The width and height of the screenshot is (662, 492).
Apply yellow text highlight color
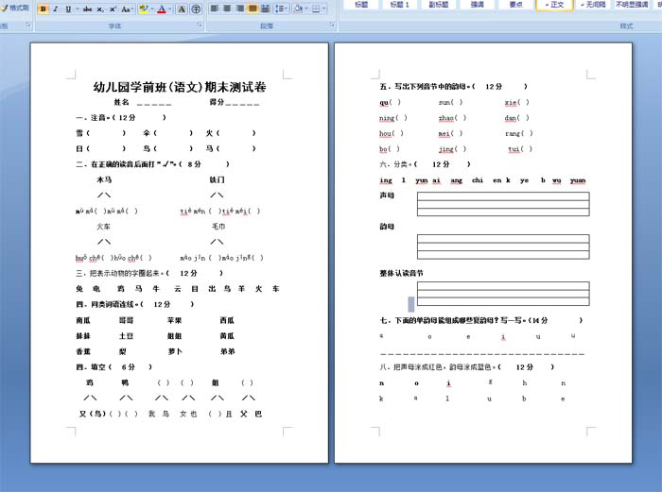pos(143,8)
